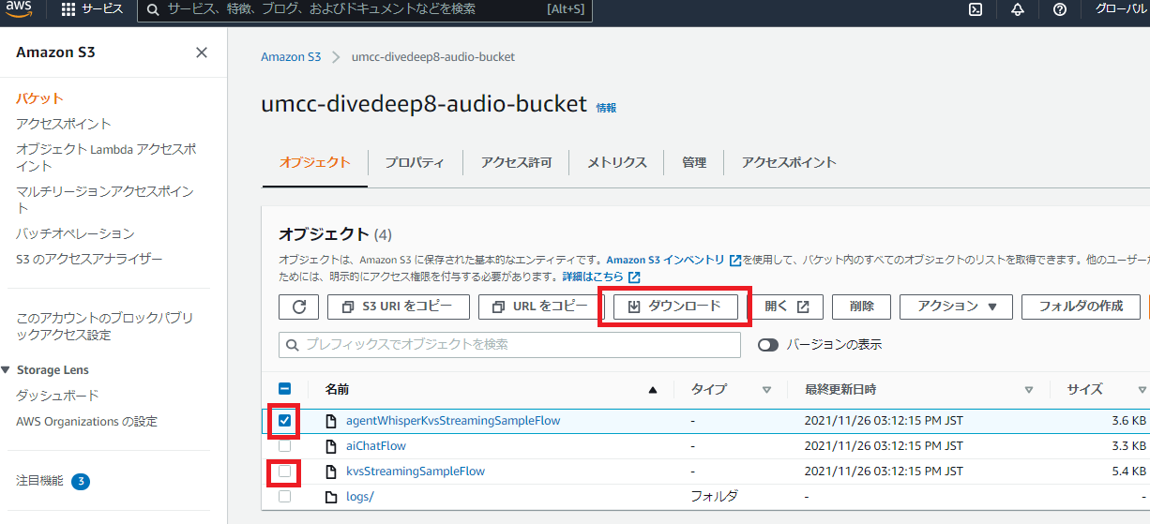Click external link icon beside Amazon S3 インベントリ

[735, 260]
